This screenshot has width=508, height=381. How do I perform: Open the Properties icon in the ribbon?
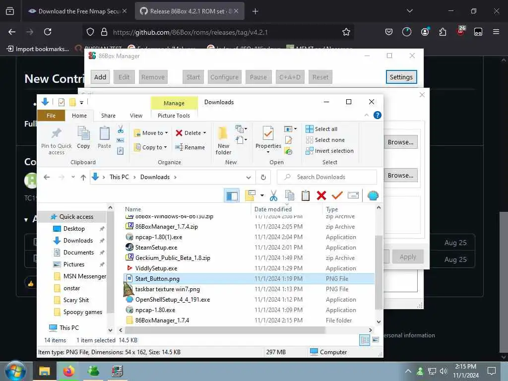[x=268, y=133]
